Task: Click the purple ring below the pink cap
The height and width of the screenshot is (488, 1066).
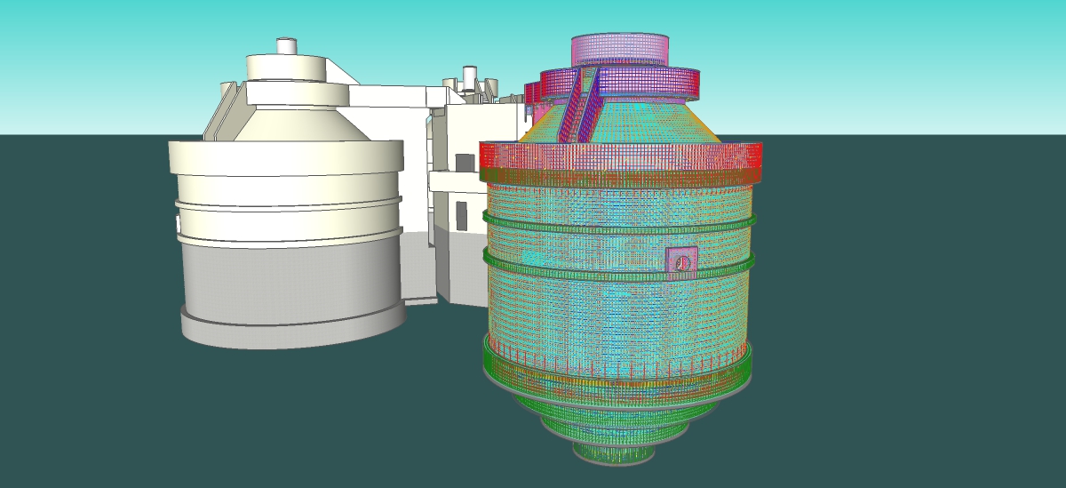Action: pos(651,83)
